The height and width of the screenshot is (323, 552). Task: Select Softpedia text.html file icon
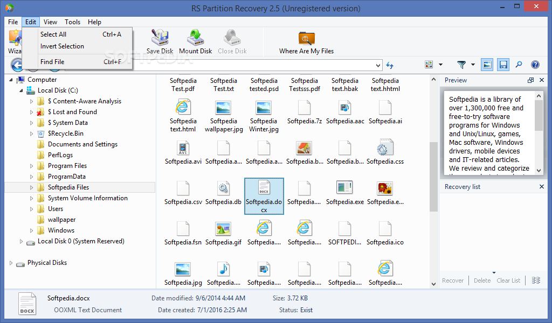pyautogui.click(x=183, y=107)
